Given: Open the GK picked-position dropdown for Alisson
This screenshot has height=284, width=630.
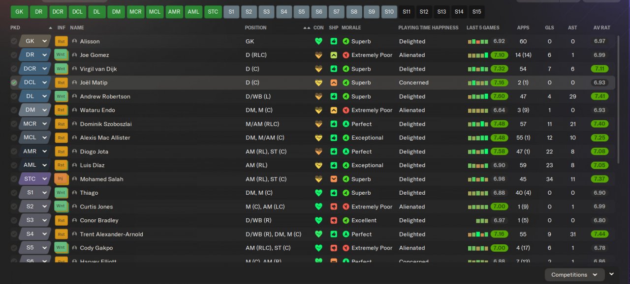Looking at the screenshot, I should pyautogui.click(x=35, y=41).
